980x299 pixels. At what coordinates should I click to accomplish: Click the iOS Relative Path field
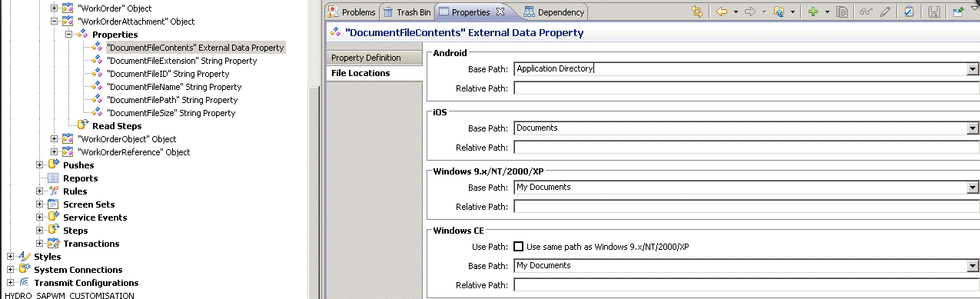[746, 148]
